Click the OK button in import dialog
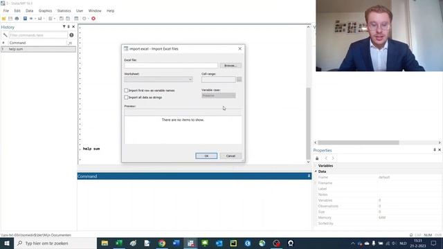This screenshot has width=443, height=249. click(206, 156)
